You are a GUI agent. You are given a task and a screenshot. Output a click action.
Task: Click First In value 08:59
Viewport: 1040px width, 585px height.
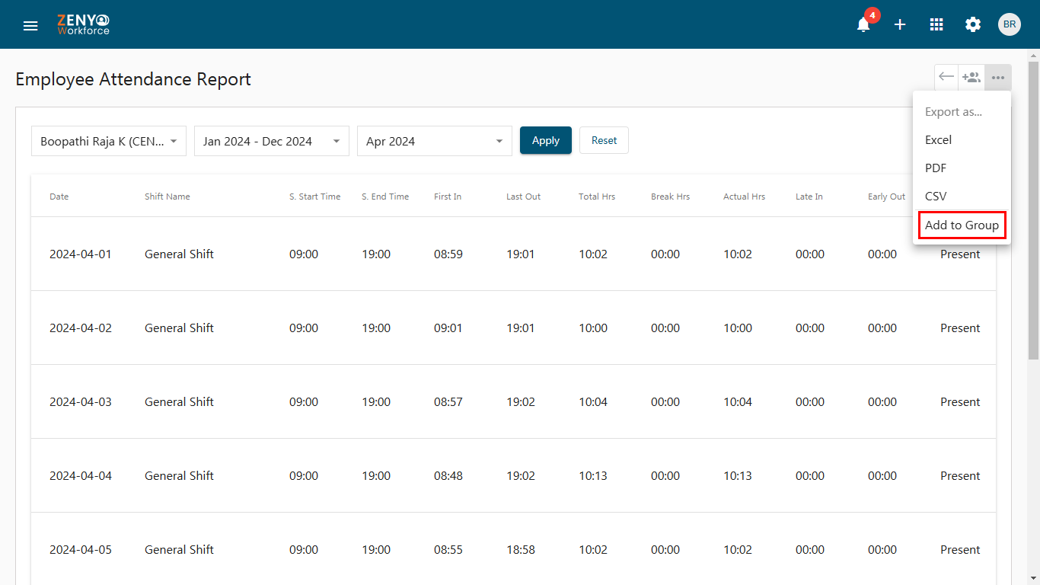click(x=448, y=254)
